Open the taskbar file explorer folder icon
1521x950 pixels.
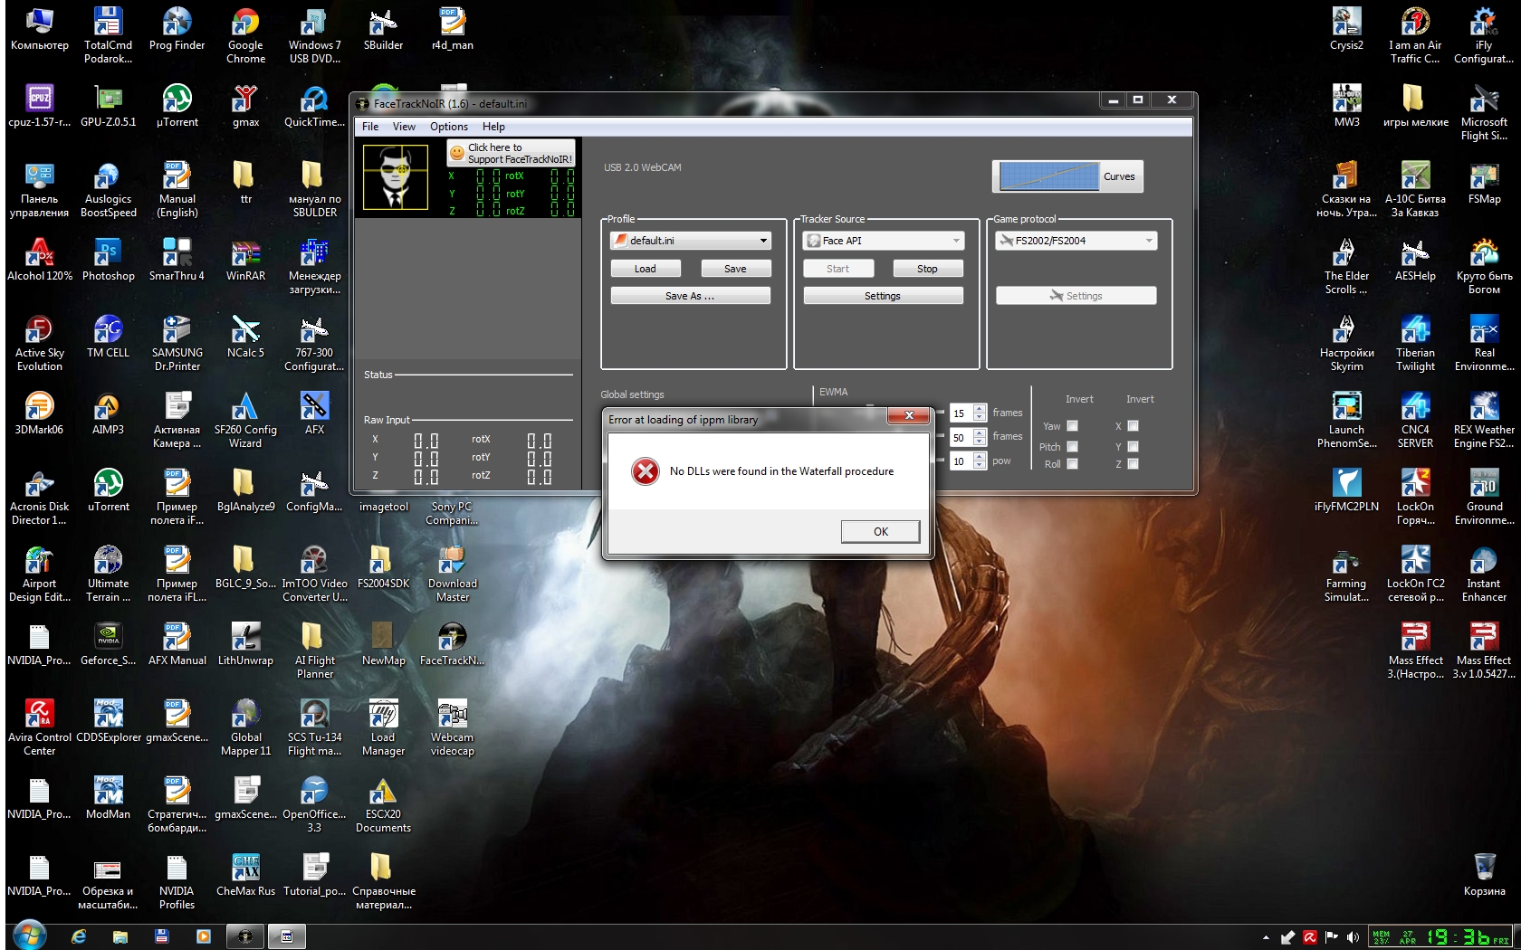click(120, 936)
